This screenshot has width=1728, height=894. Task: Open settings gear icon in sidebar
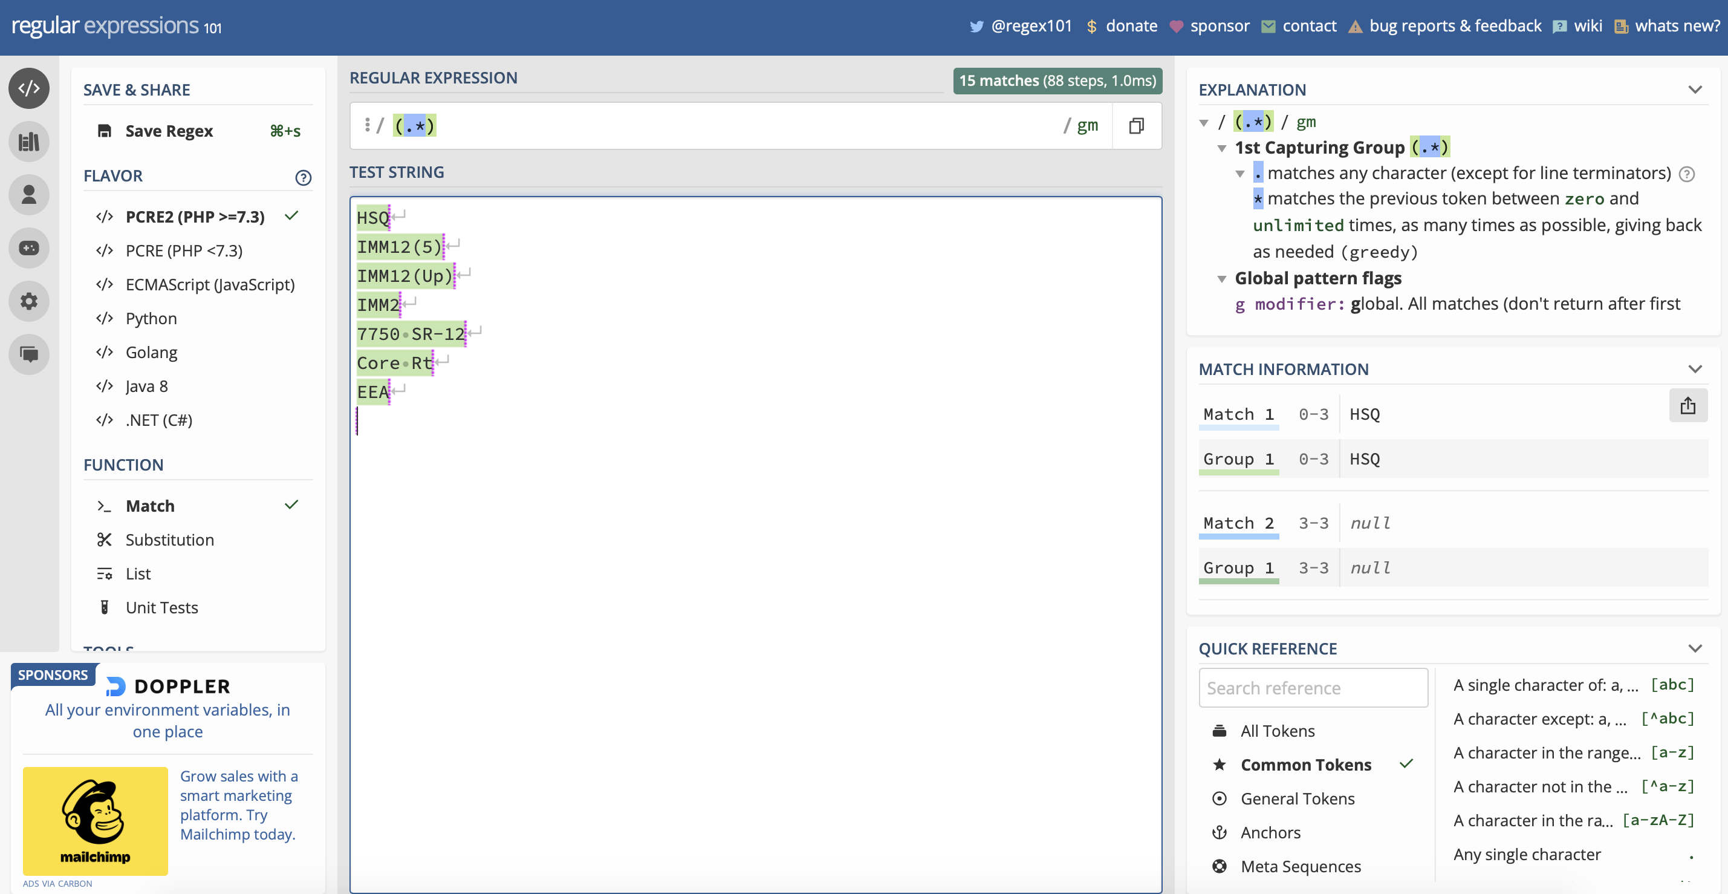tap(29, 301)
